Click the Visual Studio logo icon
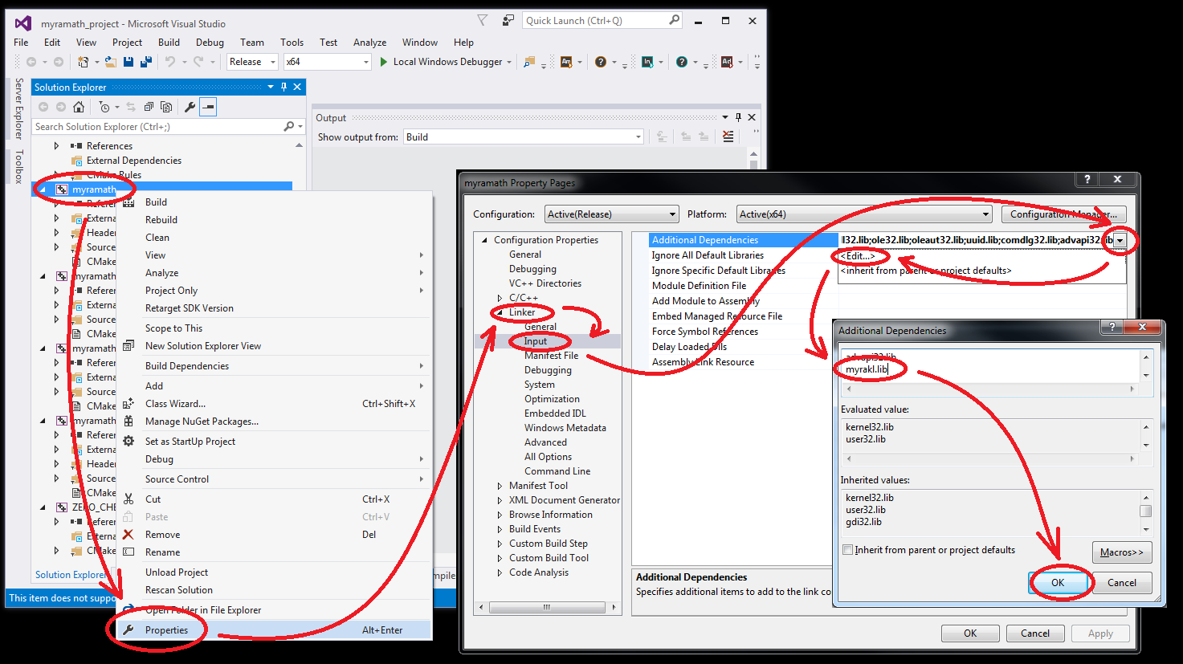1183x664 pixels. point(23,23)
